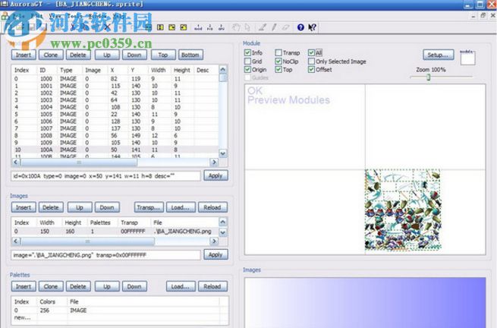
Task: Click the third yellow frame-layout toolbar icon
Action: coord(184,27)
